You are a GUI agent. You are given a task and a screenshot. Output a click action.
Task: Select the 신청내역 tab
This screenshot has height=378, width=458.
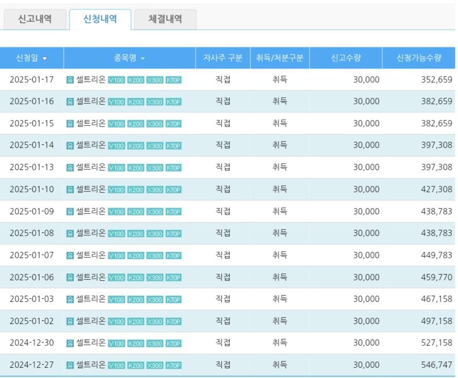100,19
